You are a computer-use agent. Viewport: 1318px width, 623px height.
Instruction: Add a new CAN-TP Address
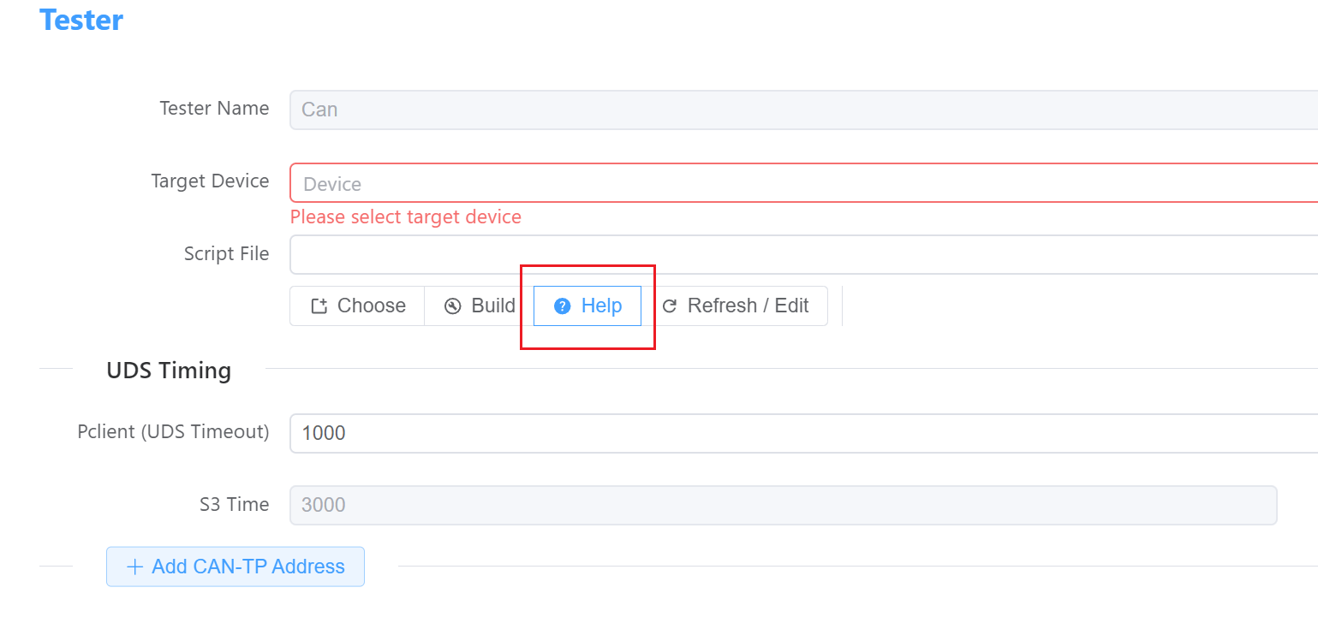(x=236, y=567)
